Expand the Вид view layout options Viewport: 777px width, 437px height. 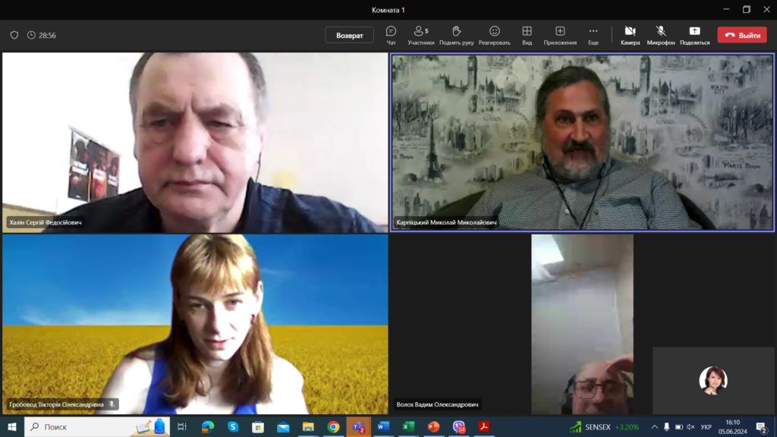(x=527, y=35)
